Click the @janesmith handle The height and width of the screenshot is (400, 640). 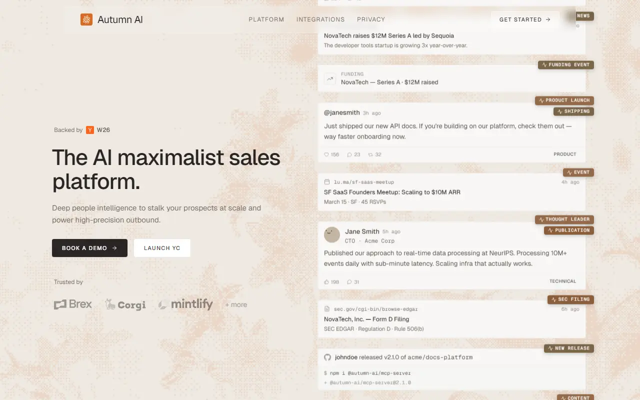click(x=342, y=113)
